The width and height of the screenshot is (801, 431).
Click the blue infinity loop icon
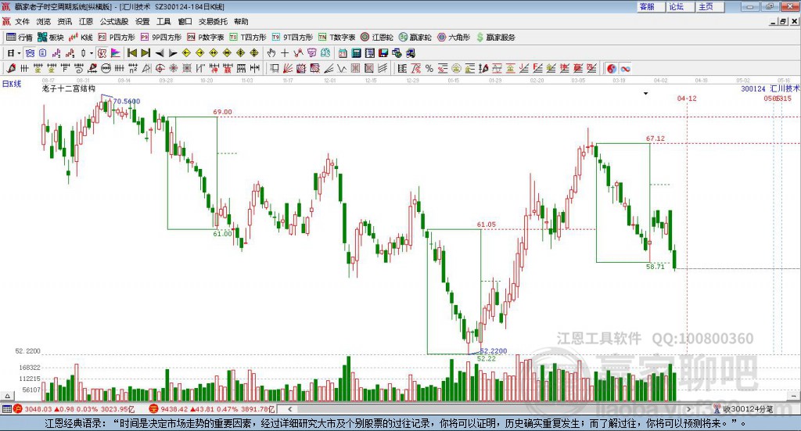(625, 68)
